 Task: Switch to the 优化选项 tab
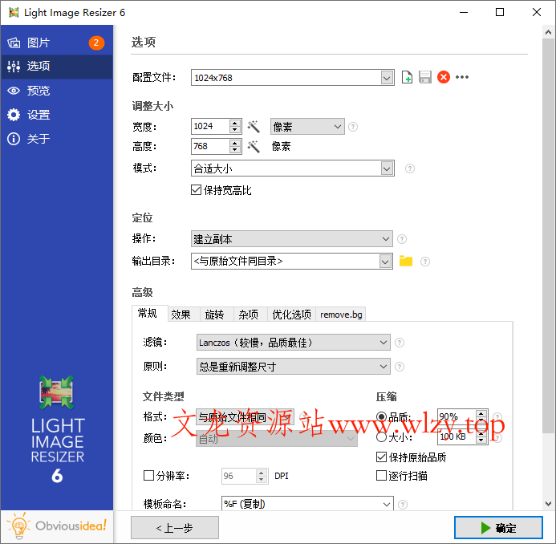pyautogui.click(x=291, y=315)
